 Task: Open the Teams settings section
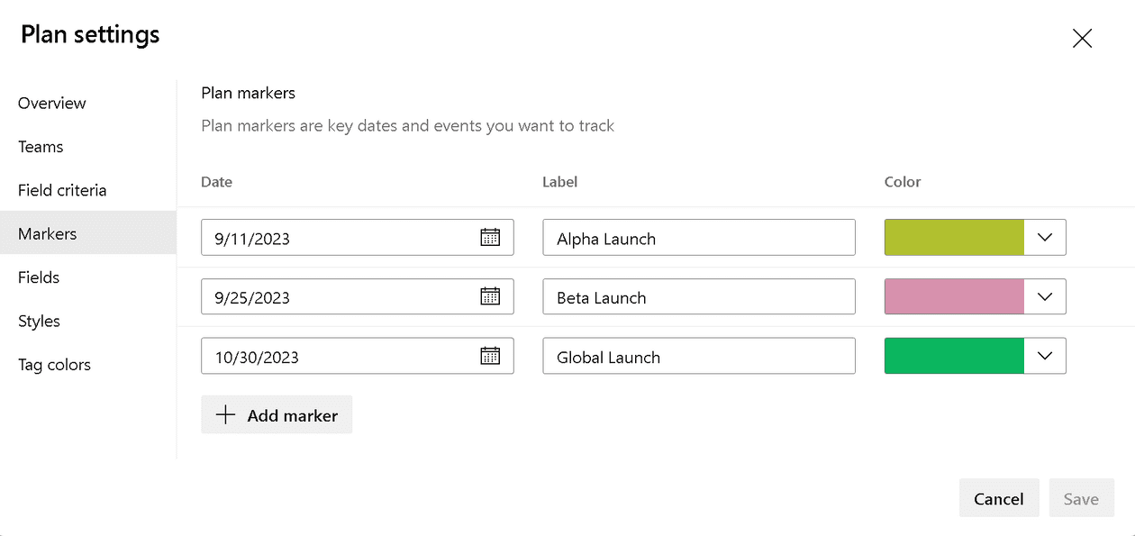41,146
